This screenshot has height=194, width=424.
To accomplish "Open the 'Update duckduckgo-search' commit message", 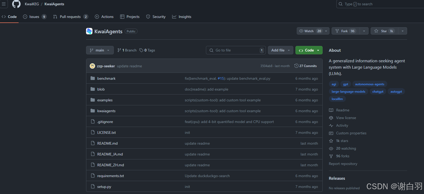I will (207, 176).
